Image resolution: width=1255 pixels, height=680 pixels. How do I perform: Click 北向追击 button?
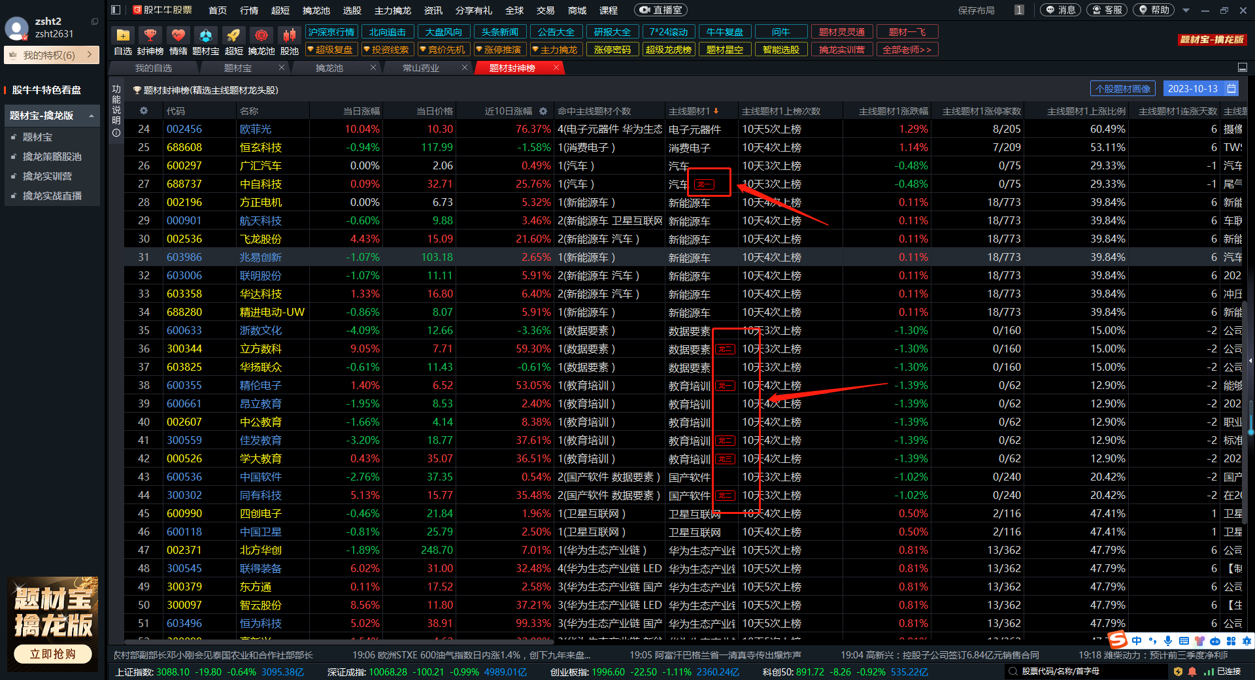coord(387,32)
